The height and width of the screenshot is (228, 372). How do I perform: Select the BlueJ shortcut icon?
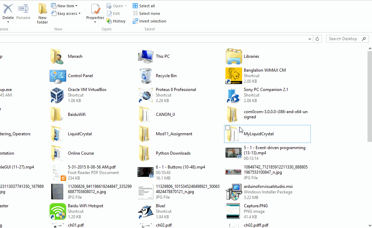click(x=146, y=211)
